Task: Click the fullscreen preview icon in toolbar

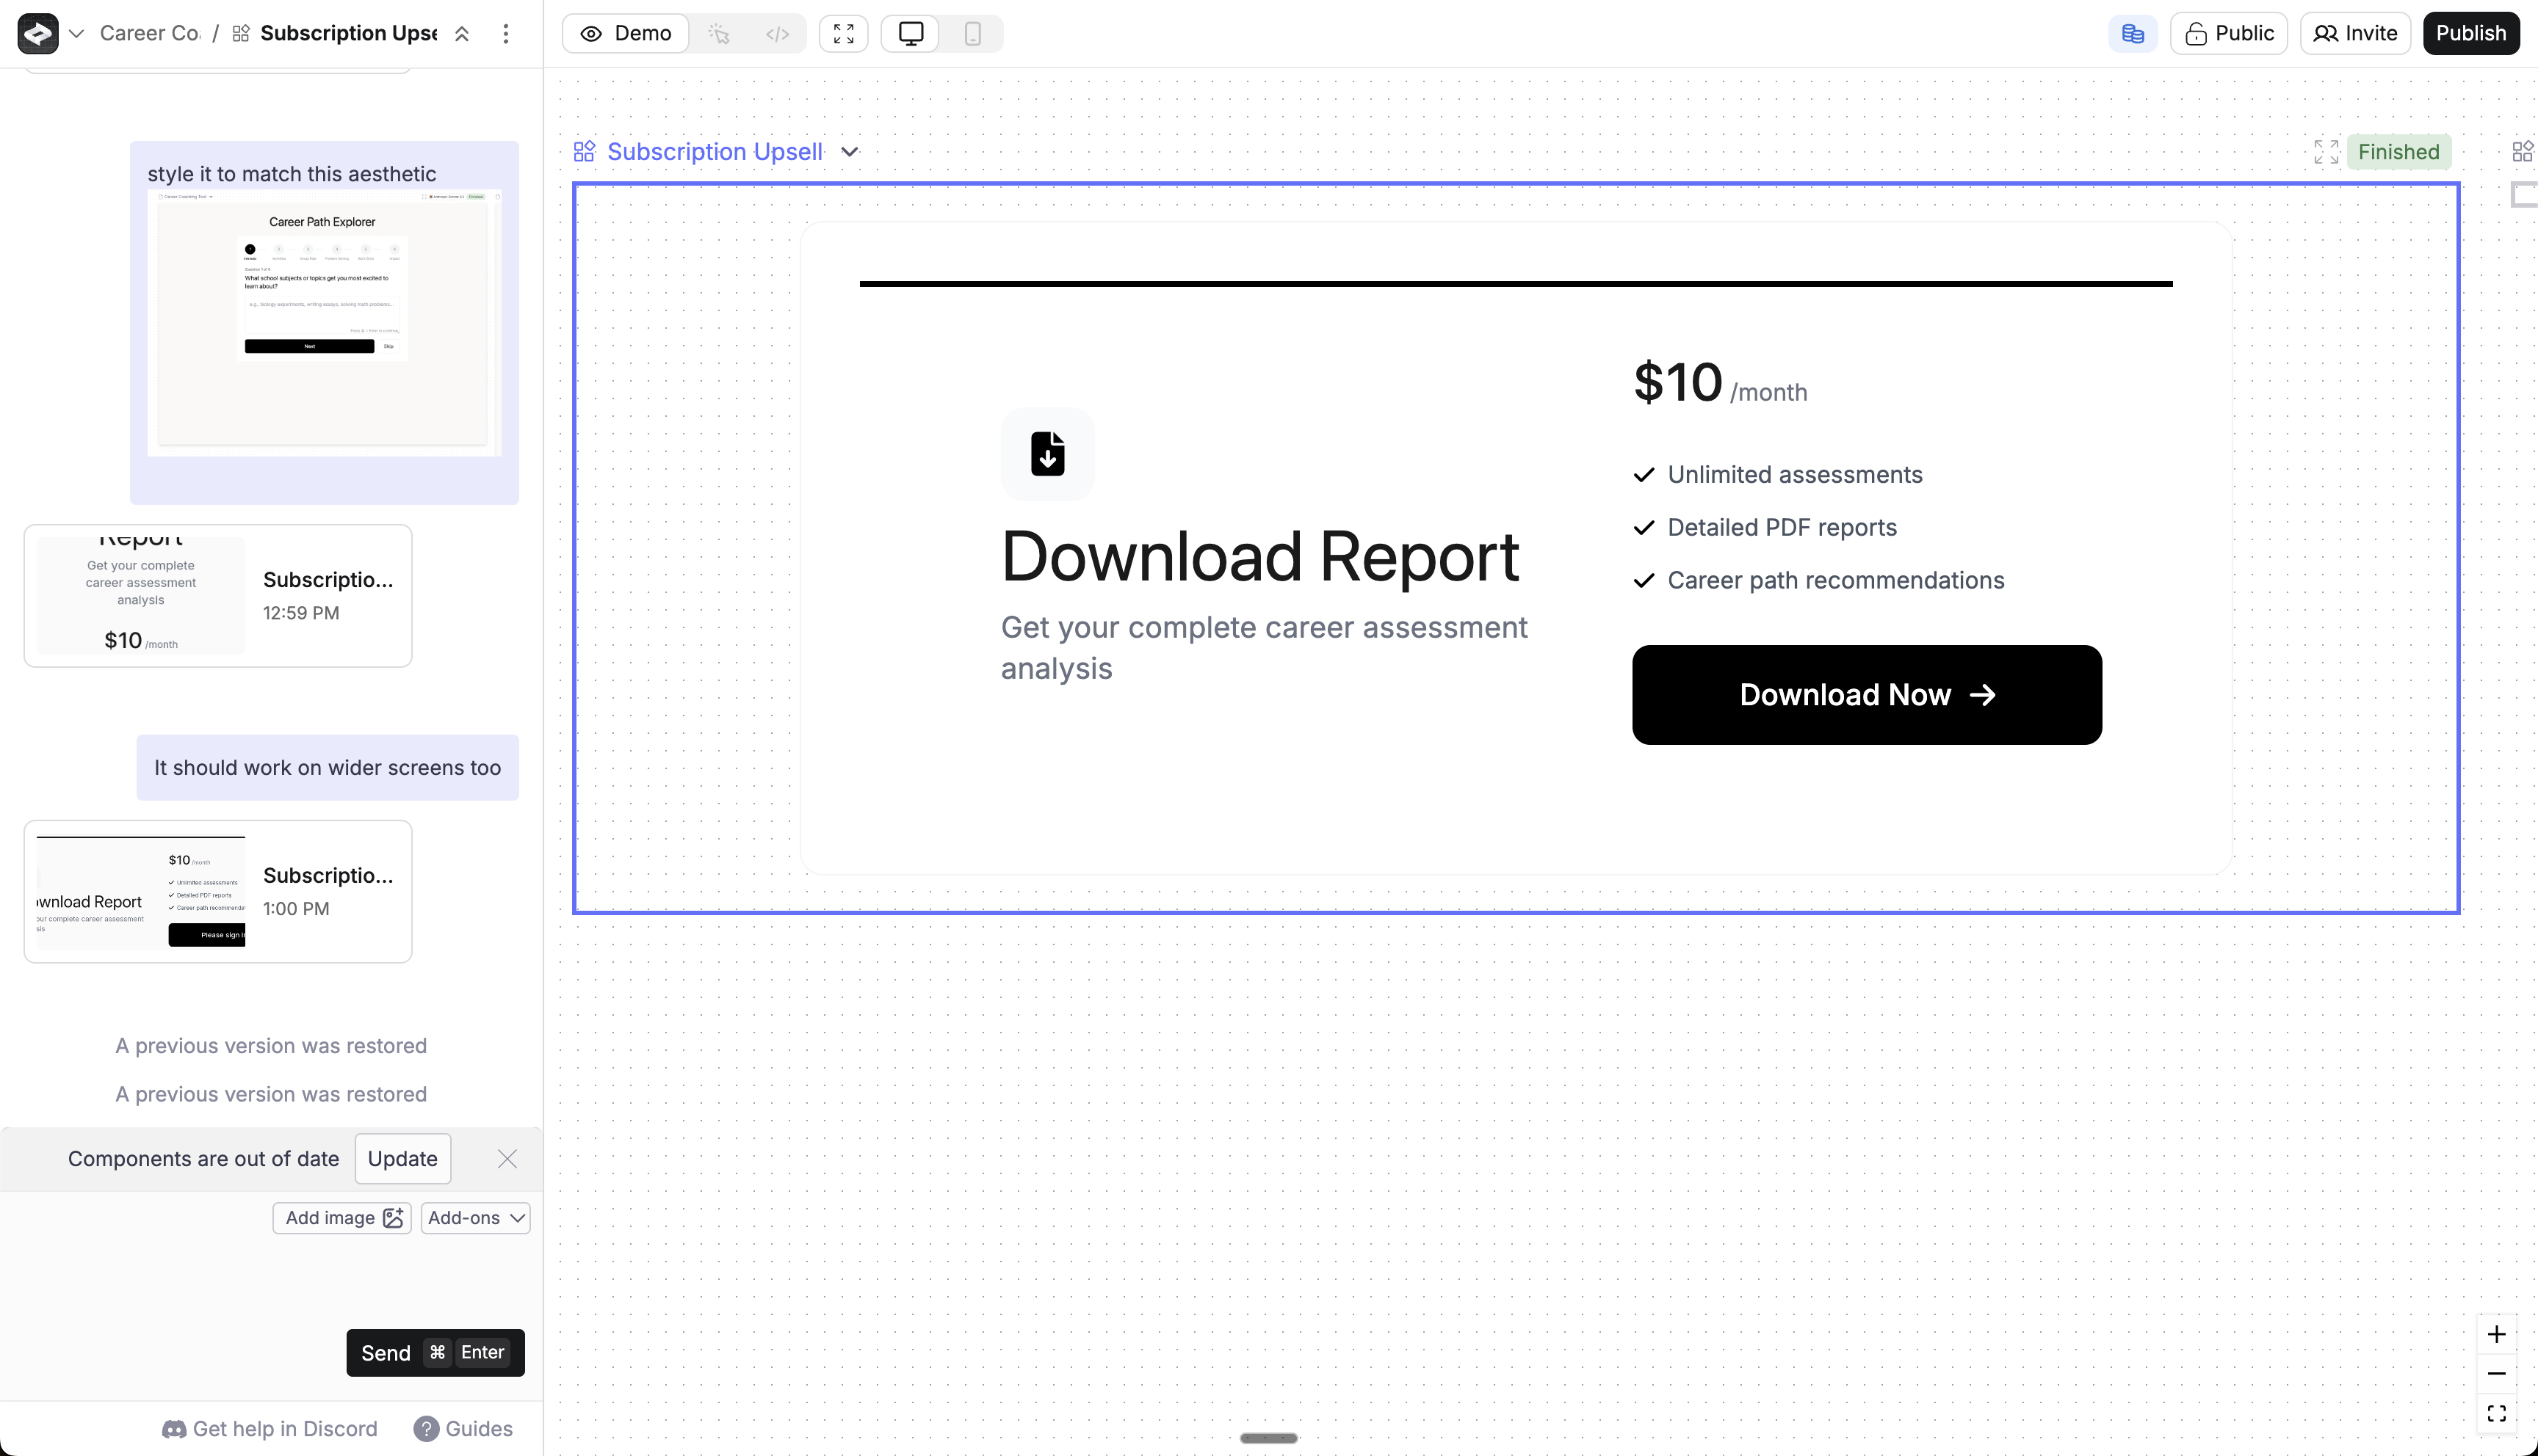Action: 843,34
